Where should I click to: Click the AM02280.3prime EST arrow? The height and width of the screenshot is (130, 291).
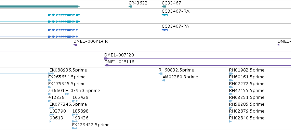[164, 80]
